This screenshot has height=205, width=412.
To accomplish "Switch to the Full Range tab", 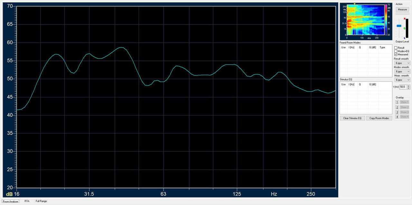I will [x=41, y=201].
